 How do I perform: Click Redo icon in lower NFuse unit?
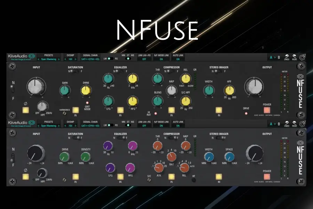coord(295,124)
